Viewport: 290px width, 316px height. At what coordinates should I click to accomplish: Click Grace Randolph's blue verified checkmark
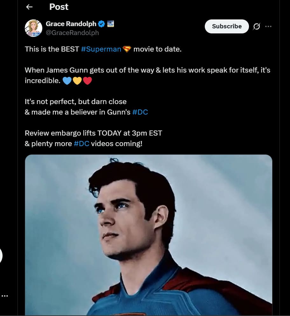point(101,23)
